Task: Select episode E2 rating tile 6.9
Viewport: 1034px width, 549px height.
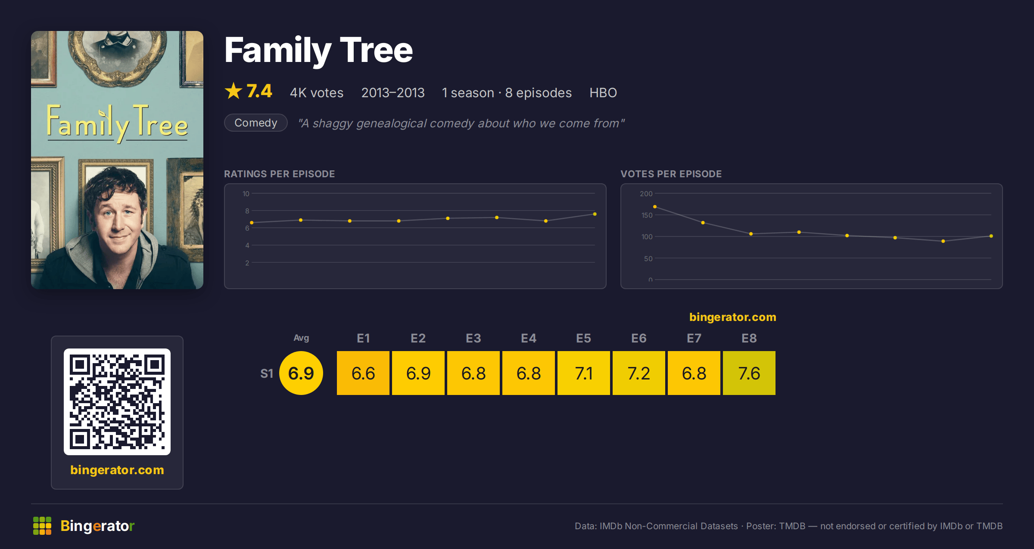Action: 418,373
